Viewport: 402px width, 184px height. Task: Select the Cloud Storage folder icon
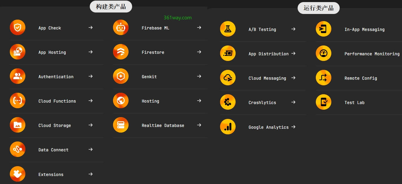click(x=18, y=125)
